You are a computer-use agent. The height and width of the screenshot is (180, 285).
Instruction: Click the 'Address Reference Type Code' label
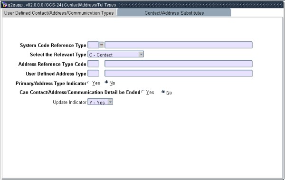tap(52, 64)
